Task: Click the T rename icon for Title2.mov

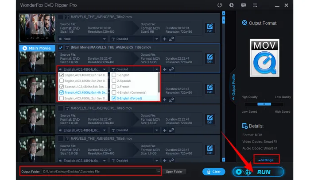Action: tap(67, 17)
